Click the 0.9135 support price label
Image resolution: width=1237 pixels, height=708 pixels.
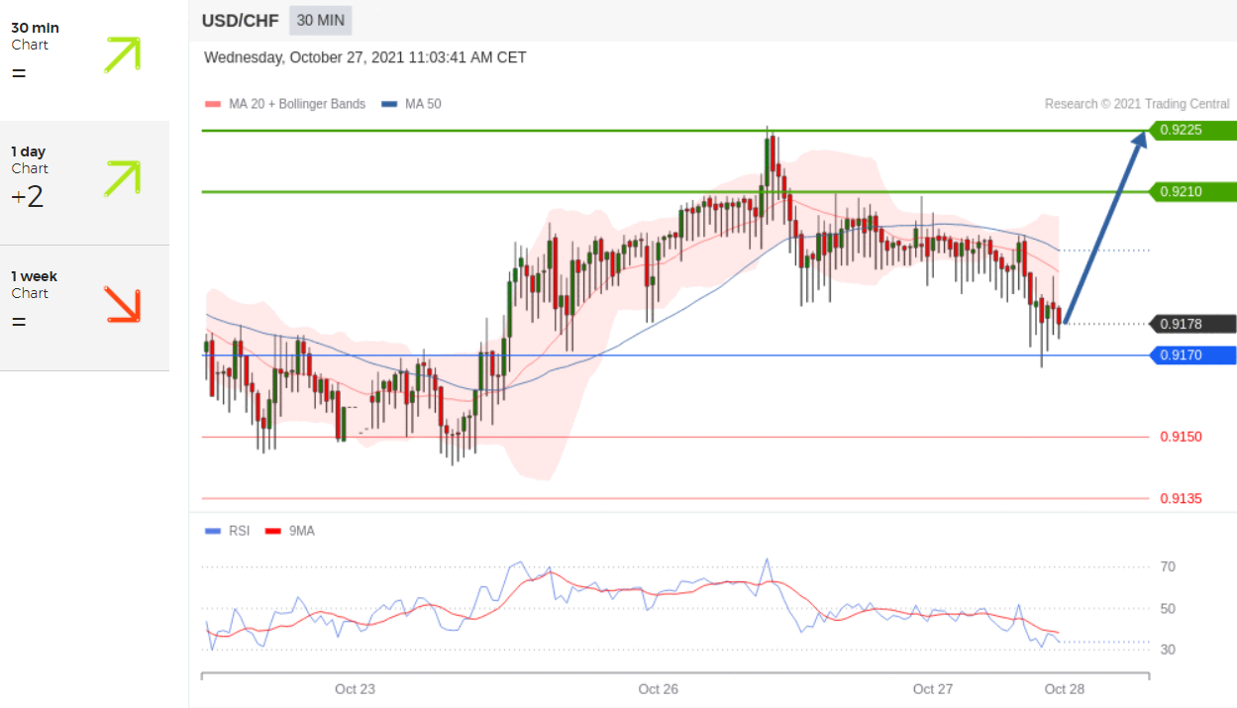pos(1181,499)
